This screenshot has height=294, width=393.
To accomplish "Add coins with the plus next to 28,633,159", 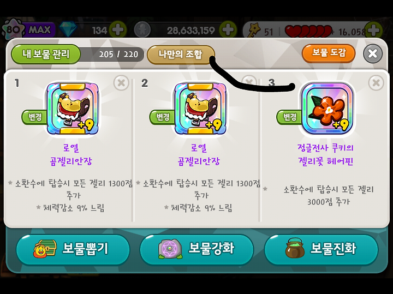I will (228, 31).
